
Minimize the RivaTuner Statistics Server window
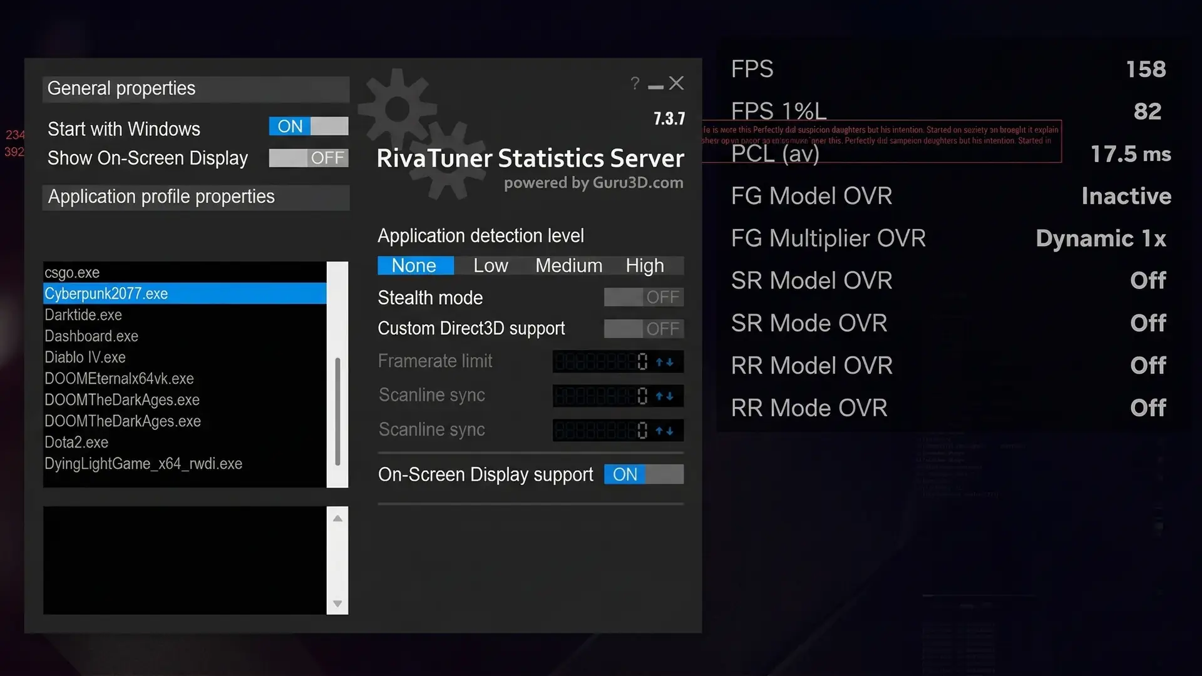point(655,86)
